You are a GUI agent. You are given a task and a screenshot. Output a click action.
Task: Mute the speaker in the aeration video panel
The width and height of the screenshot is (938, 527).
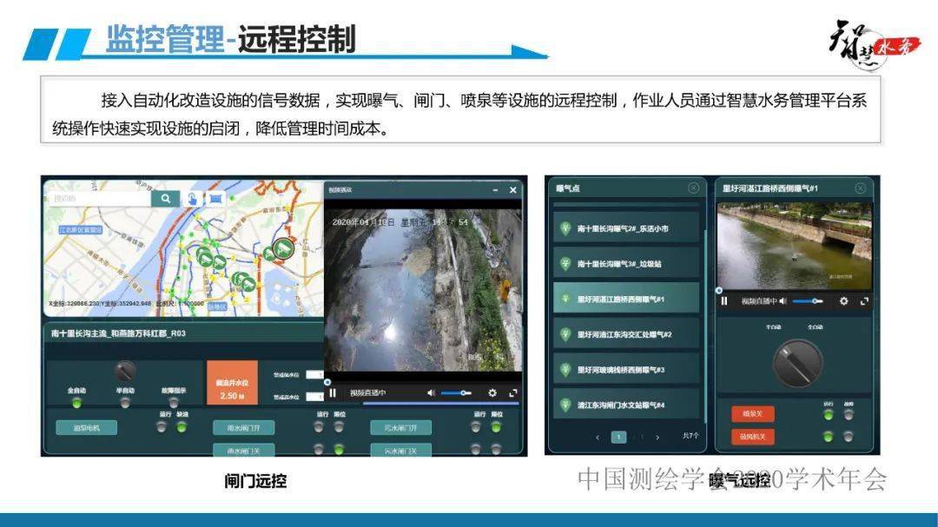tap(783, 301)
